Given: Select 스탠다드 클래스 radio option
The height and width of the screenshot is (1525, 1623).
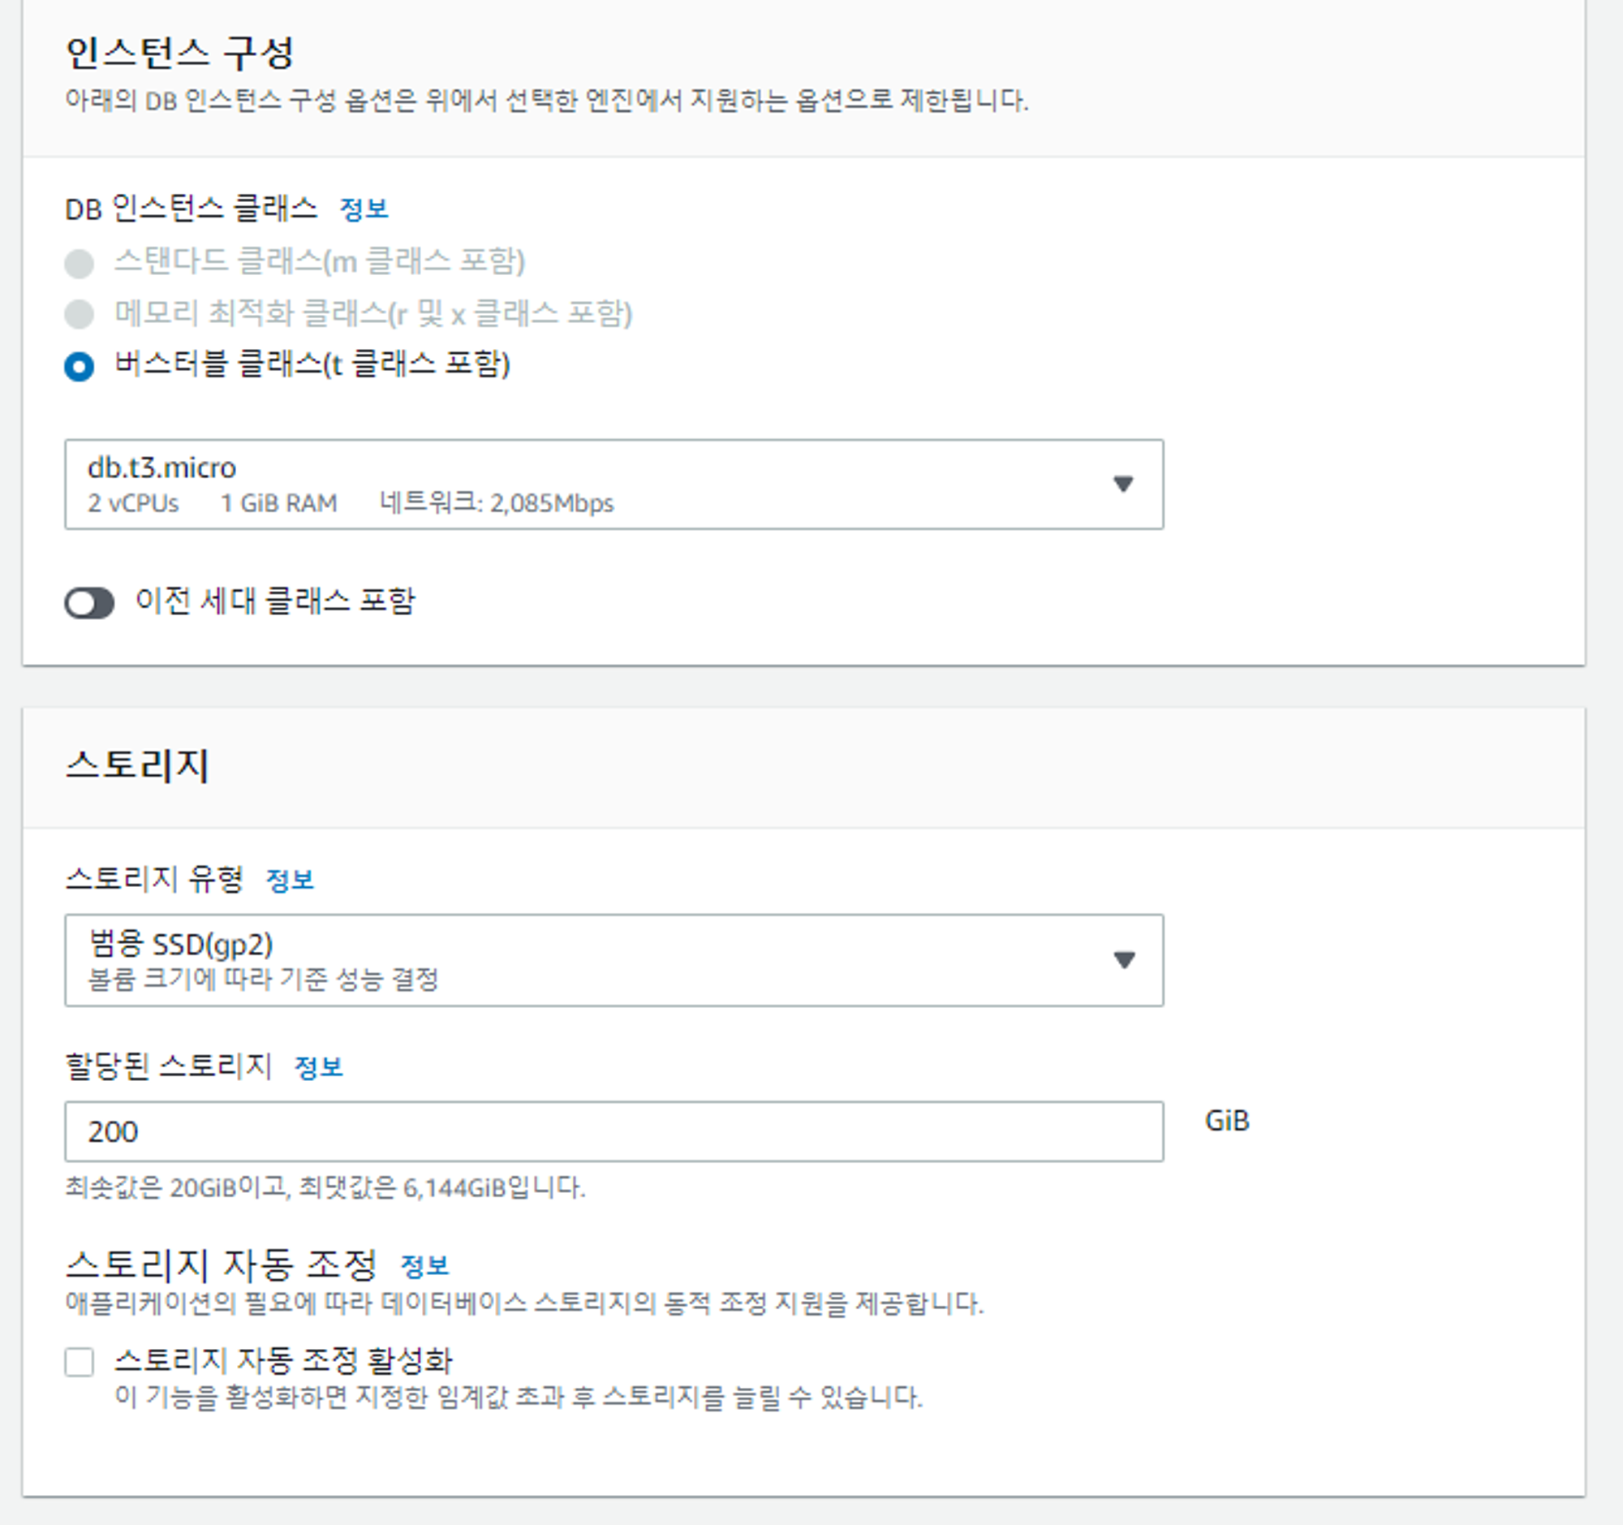Looking at the screenshot, I should tap(80, 264).
